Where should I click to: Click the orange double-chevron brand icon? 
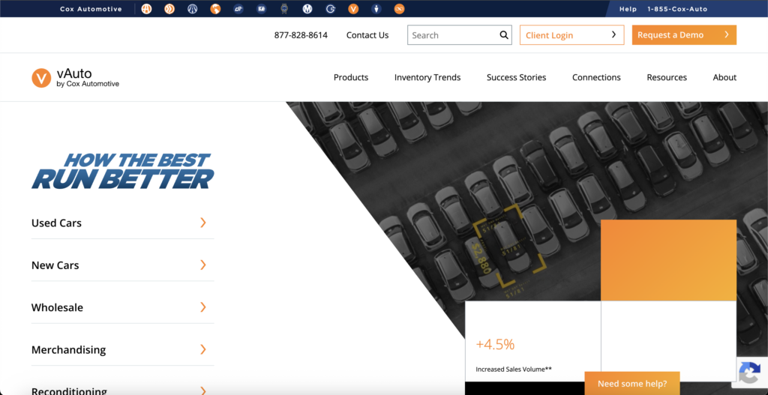[169, 9]
